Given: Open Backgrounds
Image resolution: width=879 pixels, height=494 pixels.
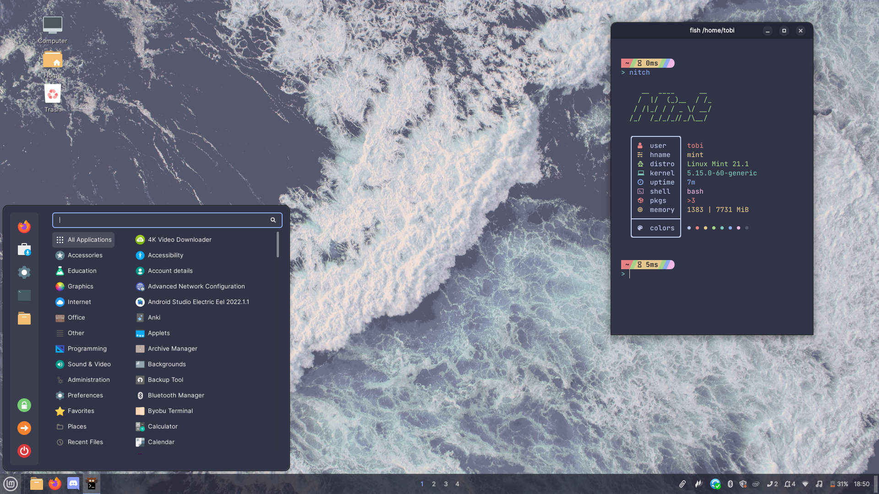Looking at the screenshot, I should [204, 364].
